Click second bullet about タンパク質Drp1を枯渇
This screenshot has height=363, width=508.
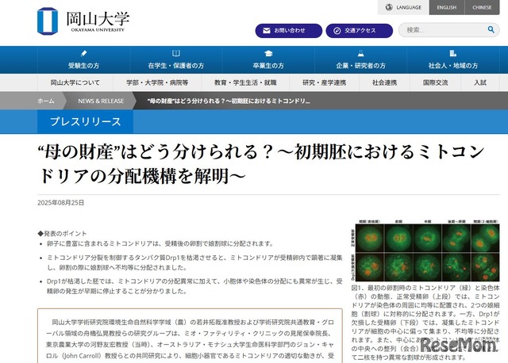(194, 262)
